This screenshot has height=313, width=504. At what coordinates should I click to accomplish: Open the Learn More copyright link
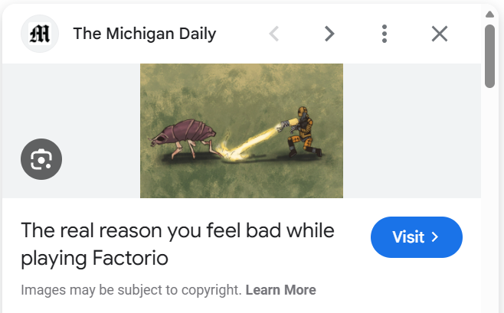tap(280, 290)
